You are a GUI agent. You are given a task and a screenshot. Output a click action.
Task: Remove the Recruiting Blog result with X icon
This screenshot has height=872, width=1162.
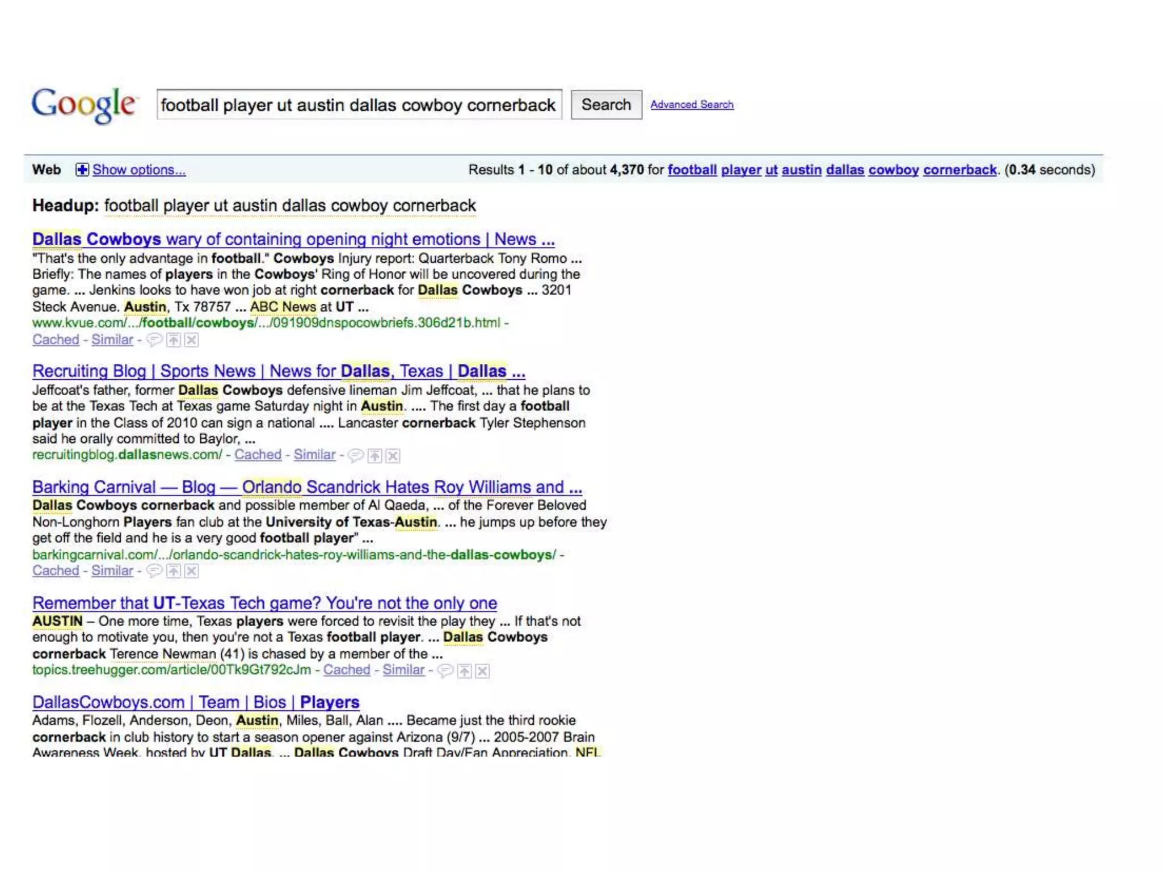click(393, 455)
